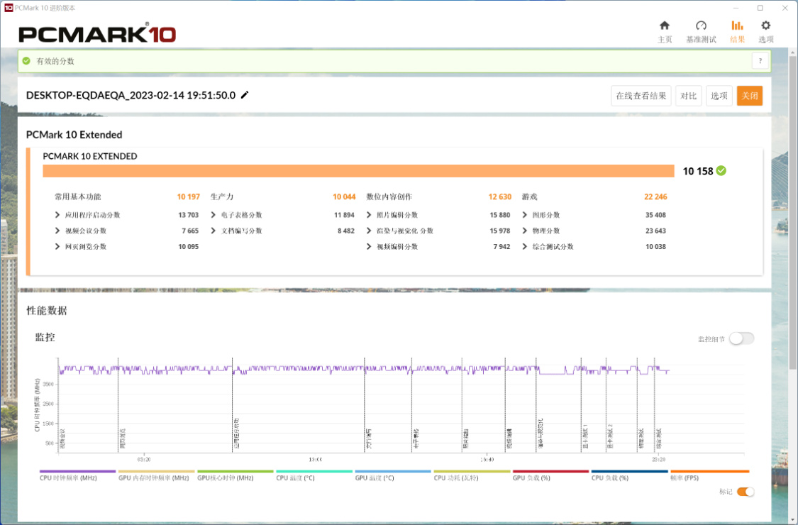Click the orange PCMark 10 Extended score bar
The image size is (798, 525).
[x=358, y=171]
